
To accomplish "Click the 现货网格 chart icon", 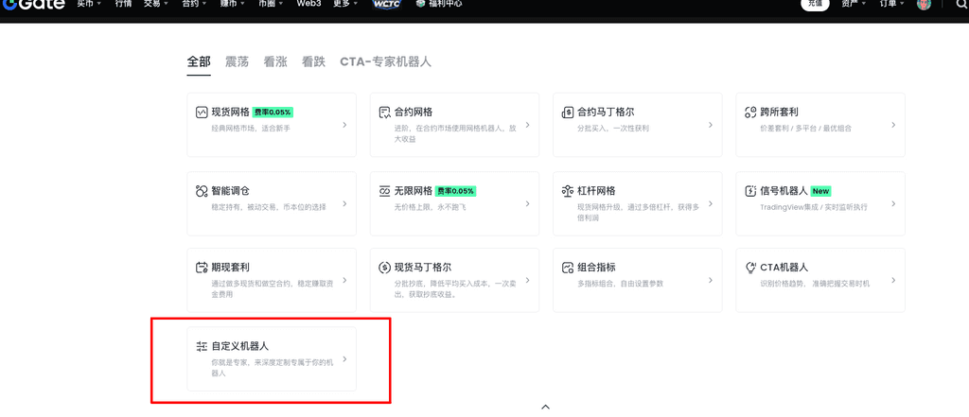I will pos(202,112).
